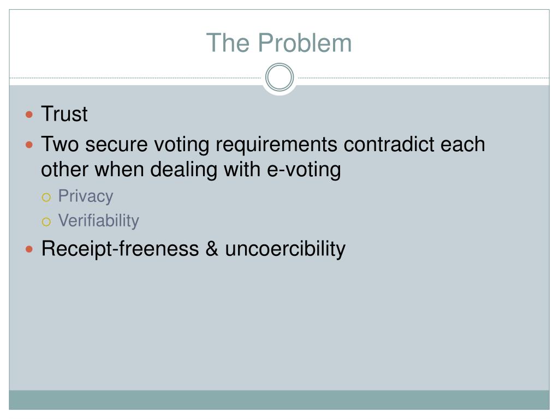Click the ampersand in the last bullet

212,248
